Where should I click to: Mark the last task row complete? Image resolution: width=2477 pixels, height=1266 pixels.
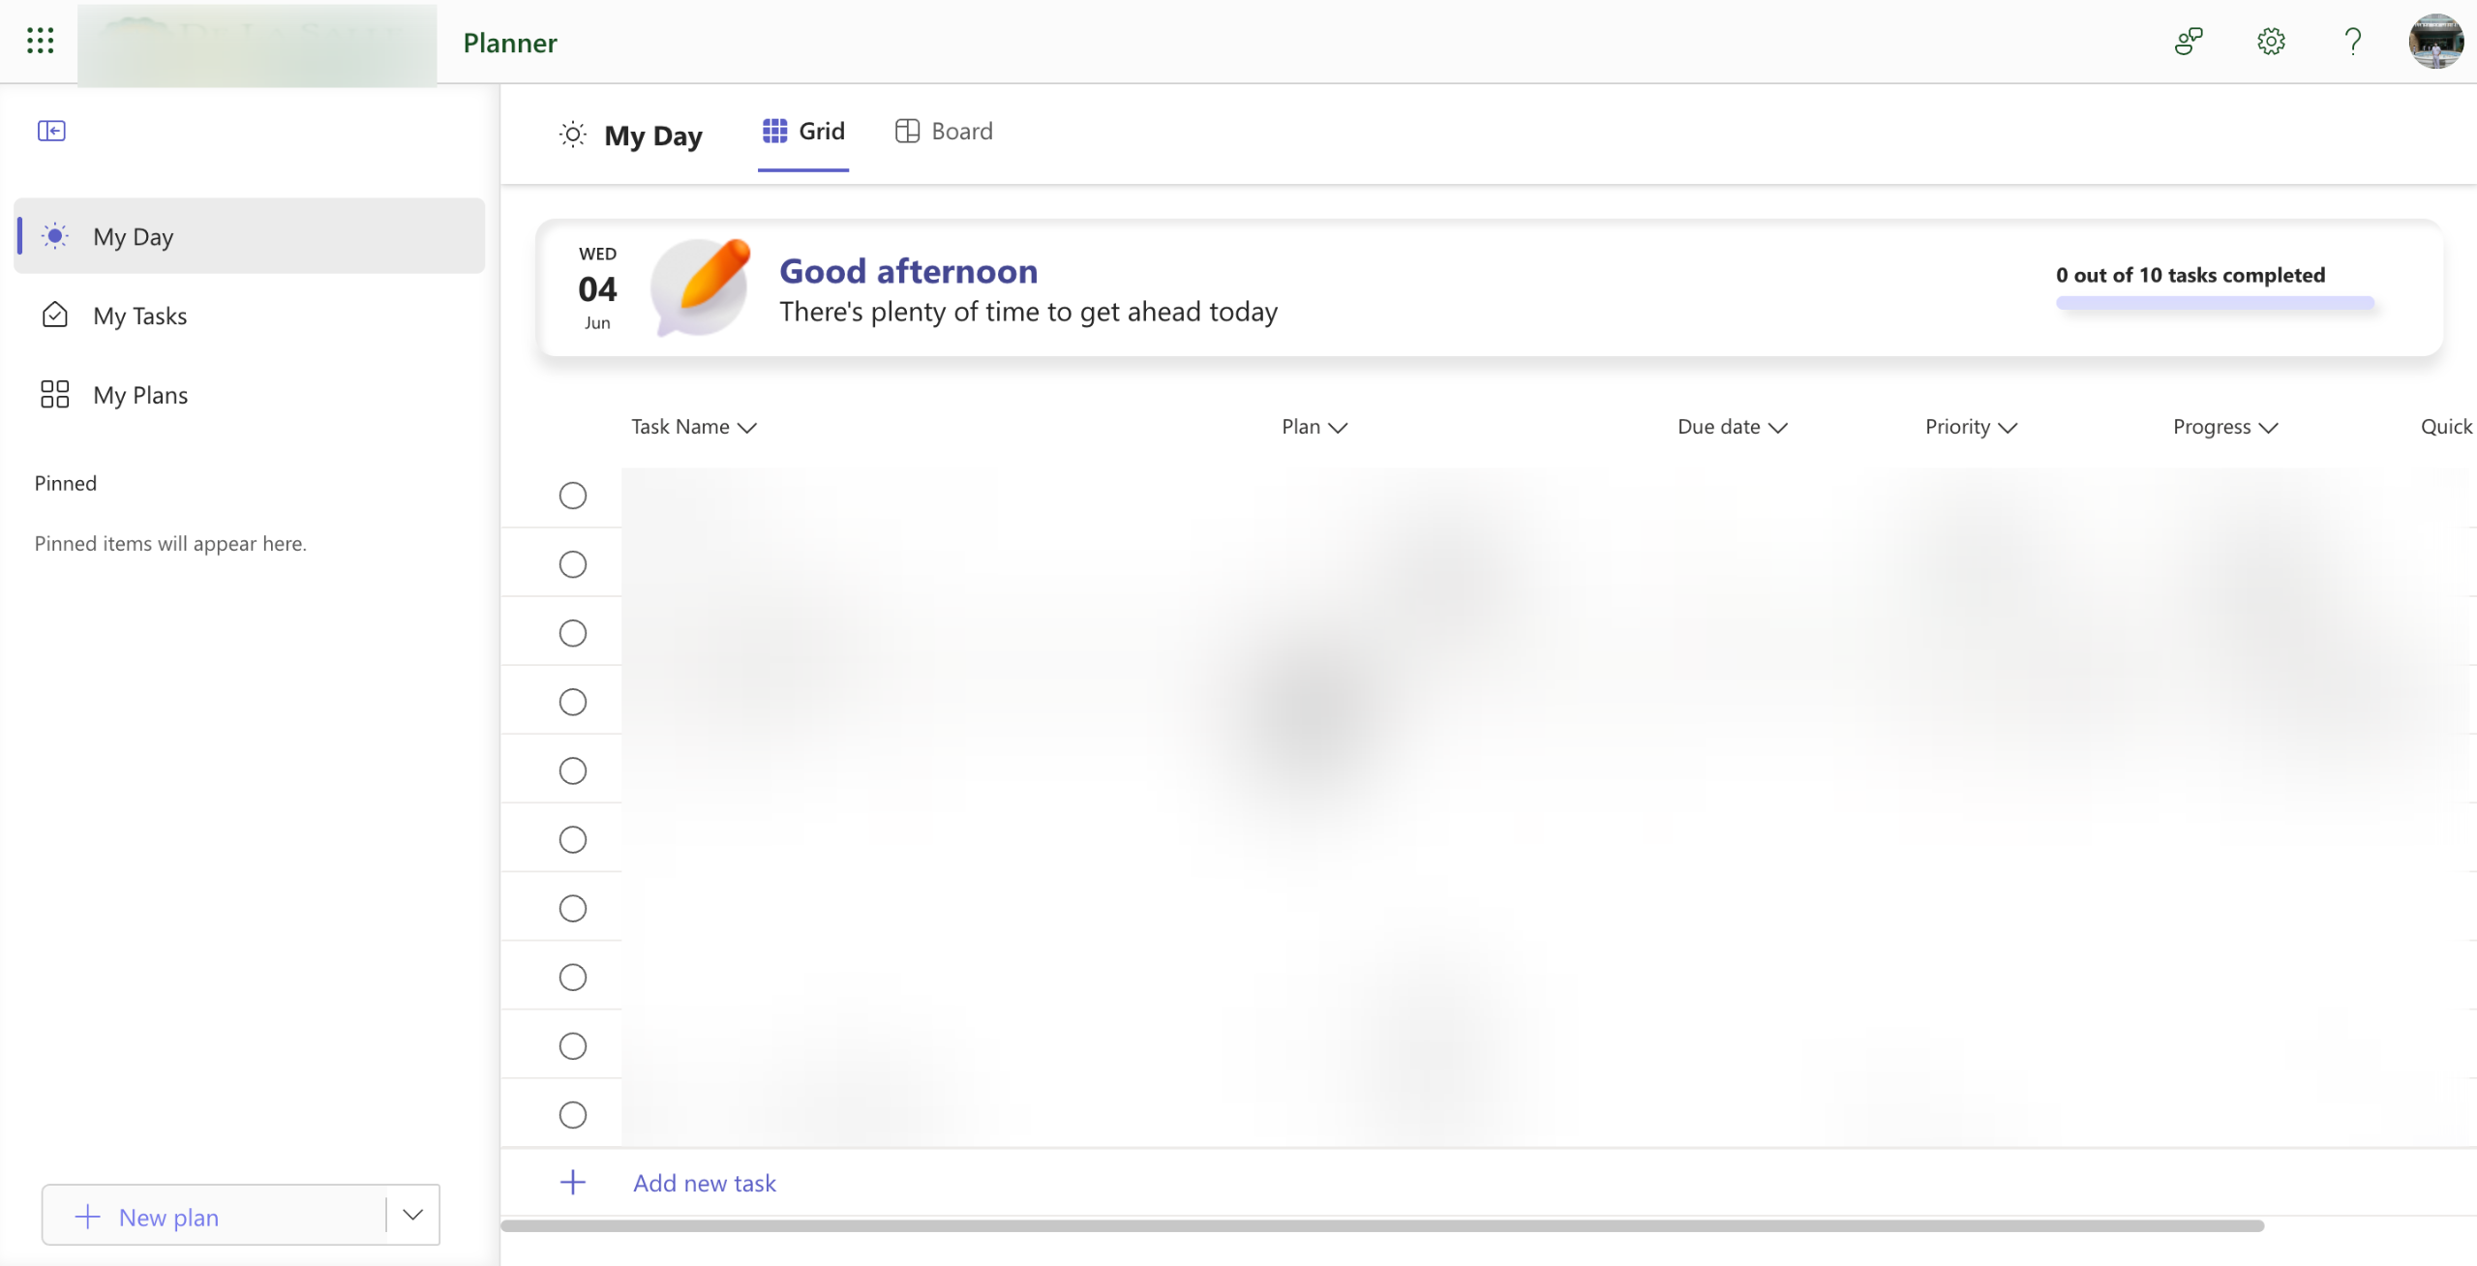coord(573,1115)
